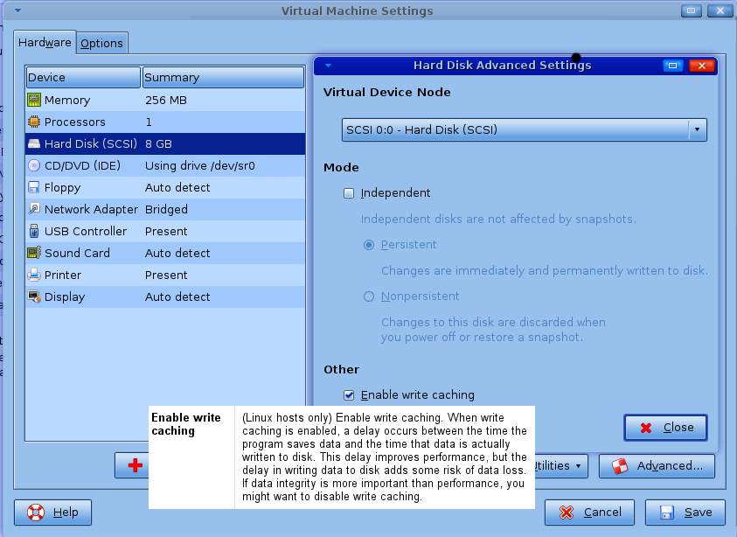Select the Nonpersistent radio button
The image size is (737, 537).
coord(369,296)
